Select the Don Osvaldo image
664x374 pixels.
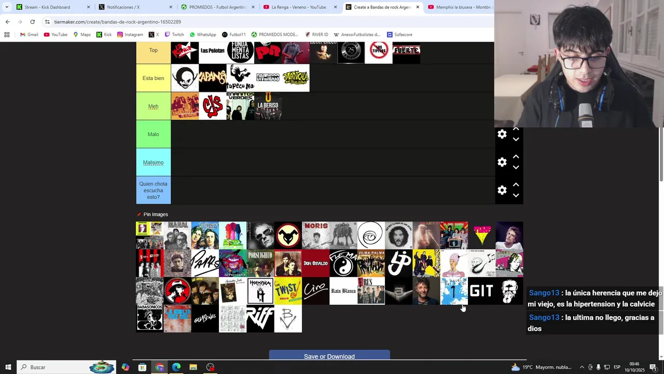pyautogui.click(x=316, y=263)
